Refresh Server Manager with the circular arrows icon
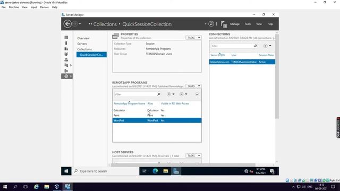340x191 pixels. coord(211,24)
